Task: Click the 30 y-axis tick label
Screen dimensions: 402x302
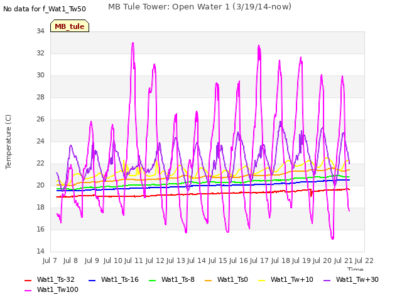Action: click(x=40, y=75)
